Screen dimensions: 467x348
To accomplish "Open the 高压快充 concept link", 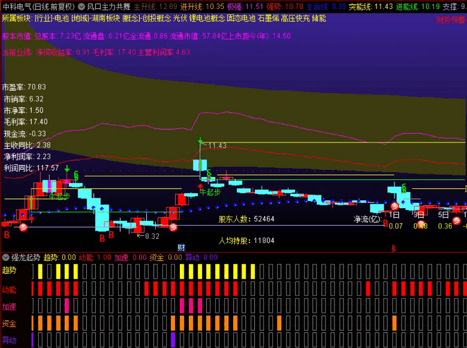I will 296,19.
